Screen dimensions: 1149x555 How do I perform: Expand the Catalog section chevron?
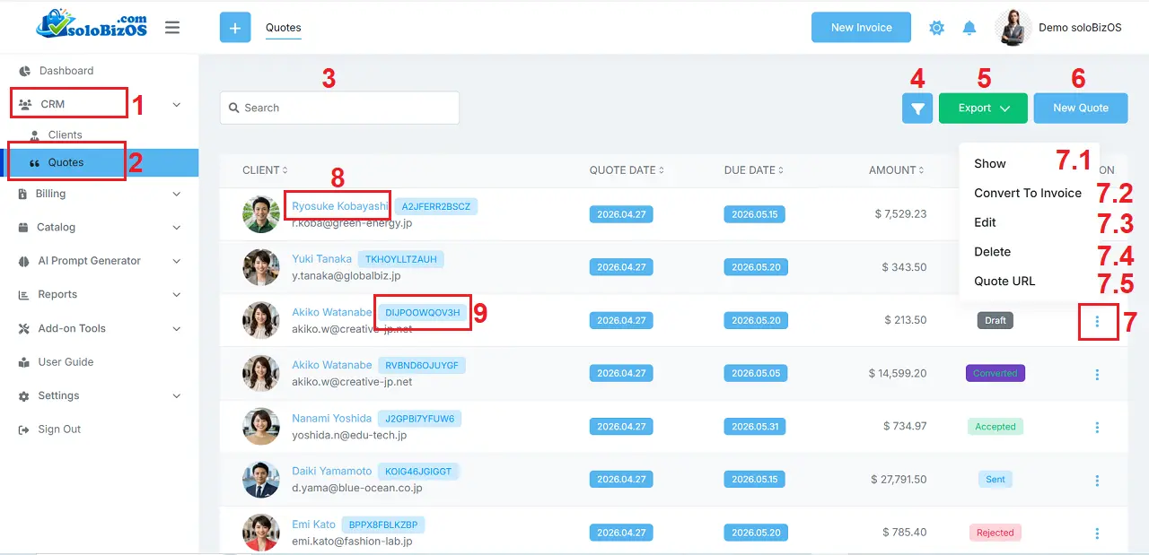tap(177, 228)
